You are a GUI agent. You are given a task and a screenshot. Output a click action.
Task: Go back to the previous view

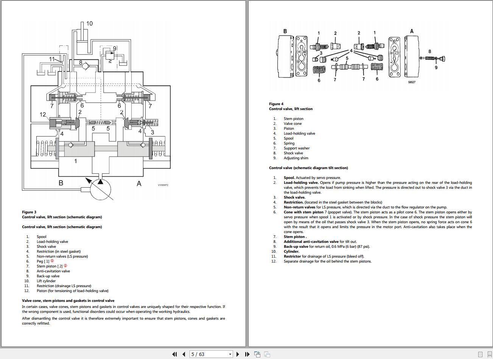[x=257, y=354]
